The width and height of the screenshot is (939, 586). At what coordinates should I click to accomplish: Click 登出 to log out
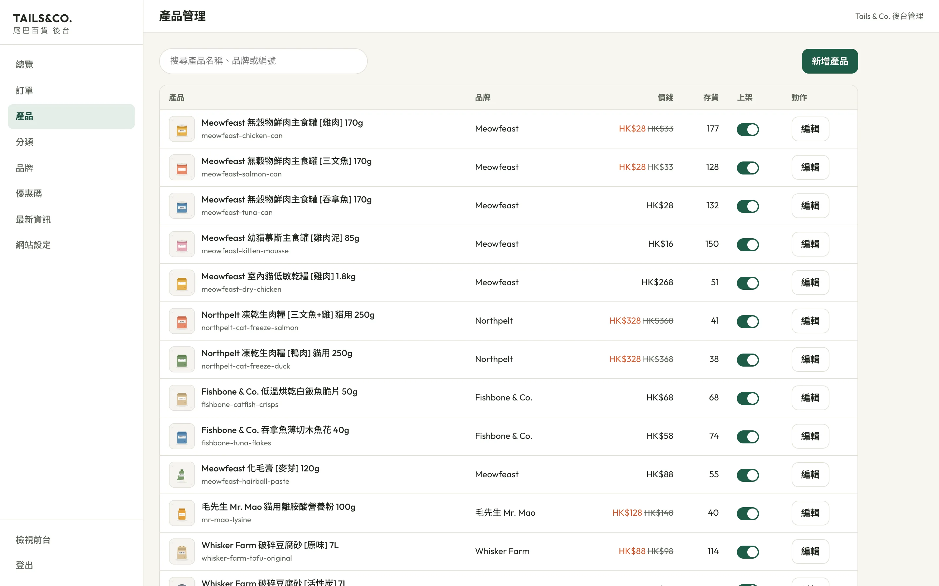tap(71, 565)
